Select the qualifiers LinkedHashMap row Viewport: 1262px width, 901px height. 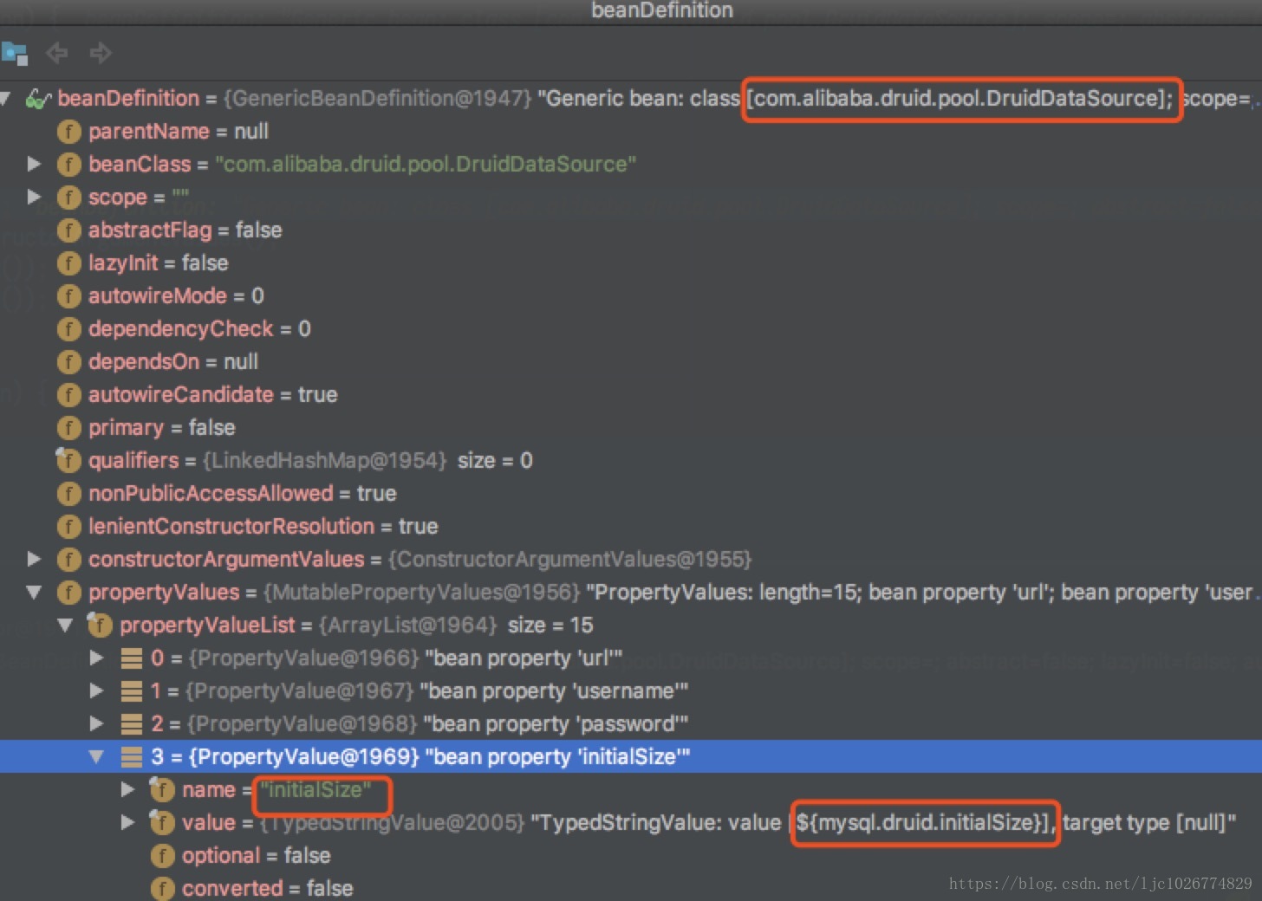(631, 461)
